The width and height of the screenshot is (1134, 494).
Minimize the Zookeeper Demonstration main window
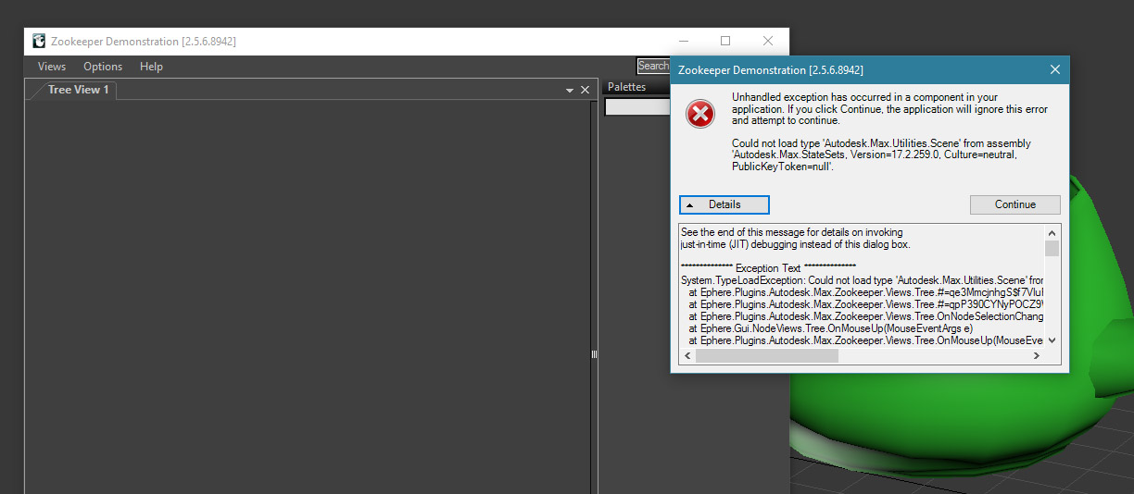click(x=684, y=42)
